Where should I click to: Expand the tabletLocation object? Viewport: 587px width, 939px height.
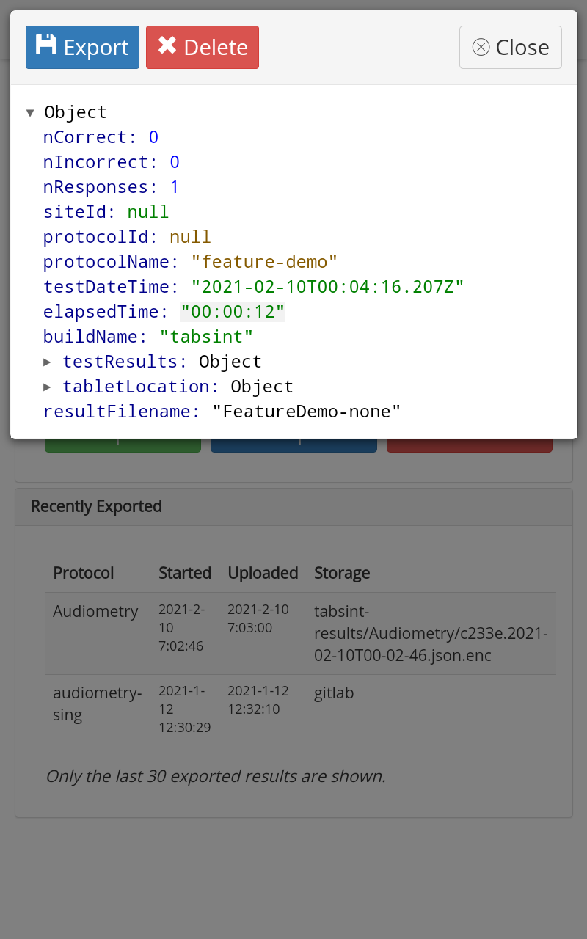(47, 387)
